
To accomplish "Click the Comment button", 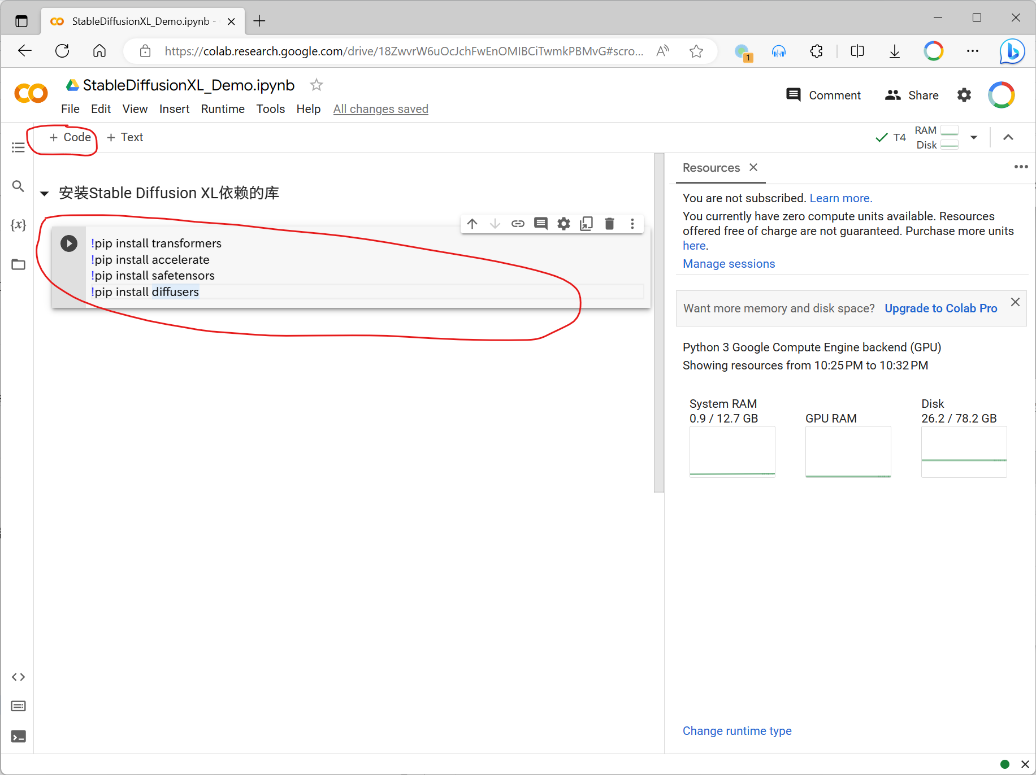I will pyautogui.click(x=823, y=95).
